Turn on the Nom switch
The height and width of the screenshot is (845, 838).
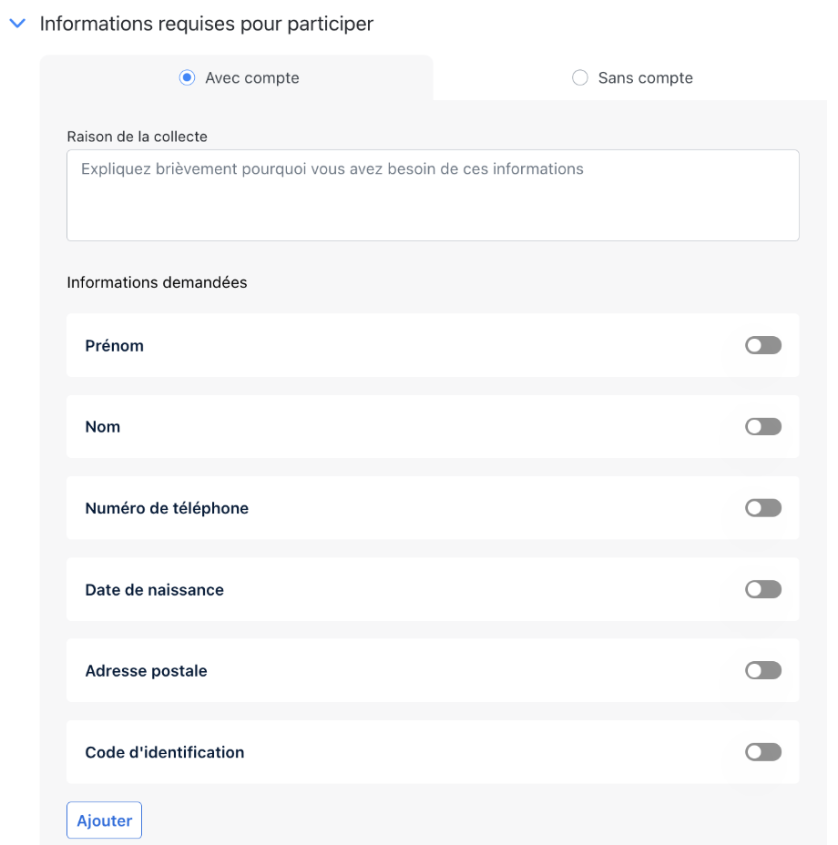click(762, 426)
